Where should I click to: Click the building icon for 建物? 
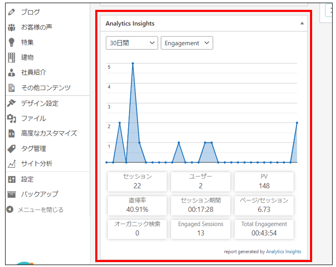(12, 57)
